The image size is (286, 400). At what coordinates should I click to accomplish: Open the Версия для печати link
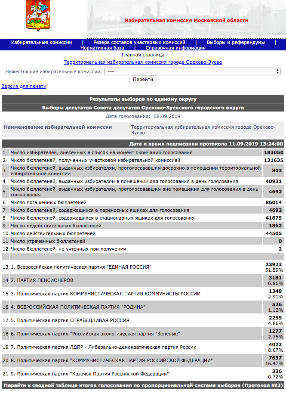24,86
